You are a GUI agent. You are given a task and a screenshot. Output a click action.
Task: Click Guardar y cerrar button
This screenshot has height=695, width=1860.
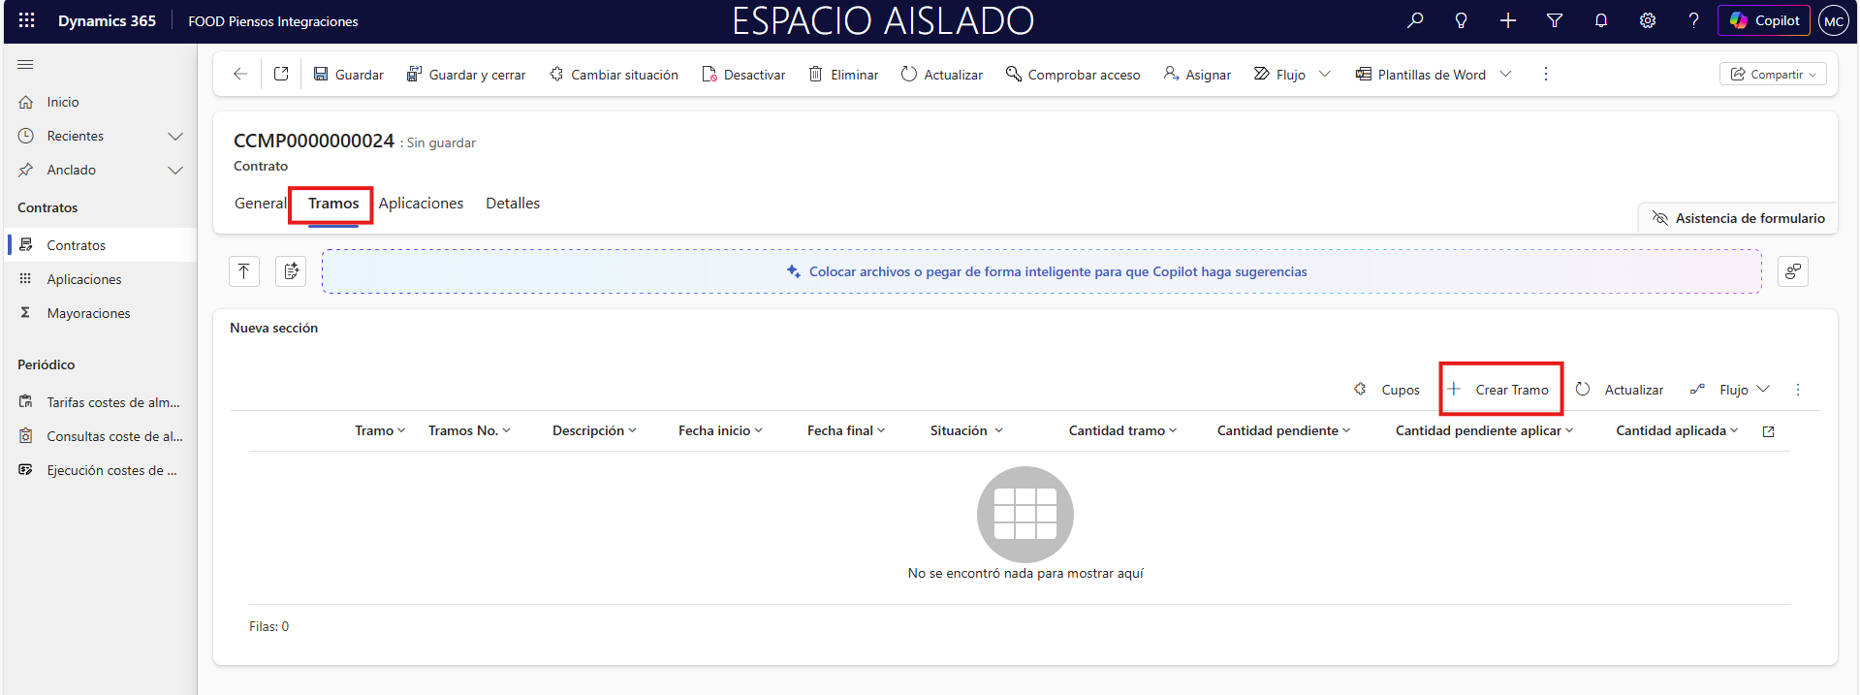[x=466, y=75]
